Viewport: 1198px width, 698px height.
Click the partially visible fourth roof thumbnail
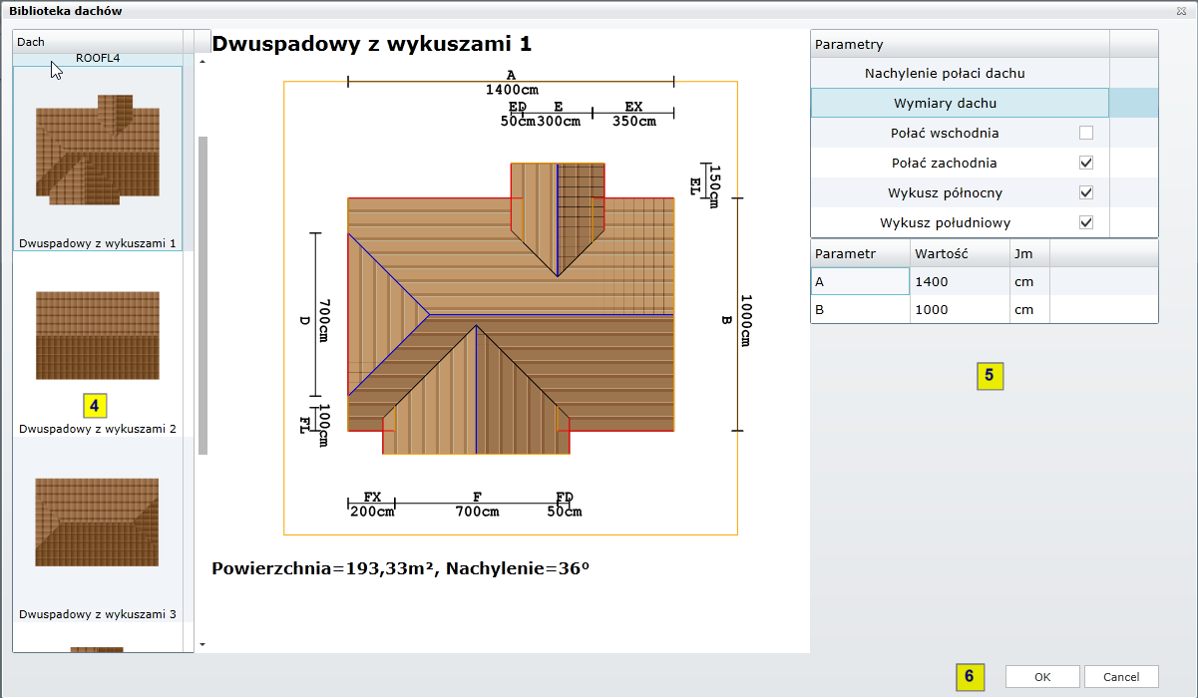click(x=97, y=649)
